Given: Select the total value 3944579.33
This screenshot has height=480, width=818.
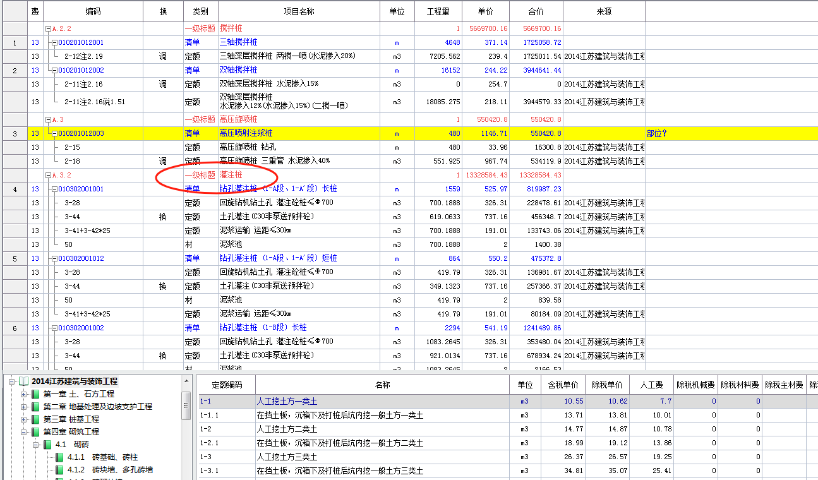Looking at the screenshot, I should (536, 102).
